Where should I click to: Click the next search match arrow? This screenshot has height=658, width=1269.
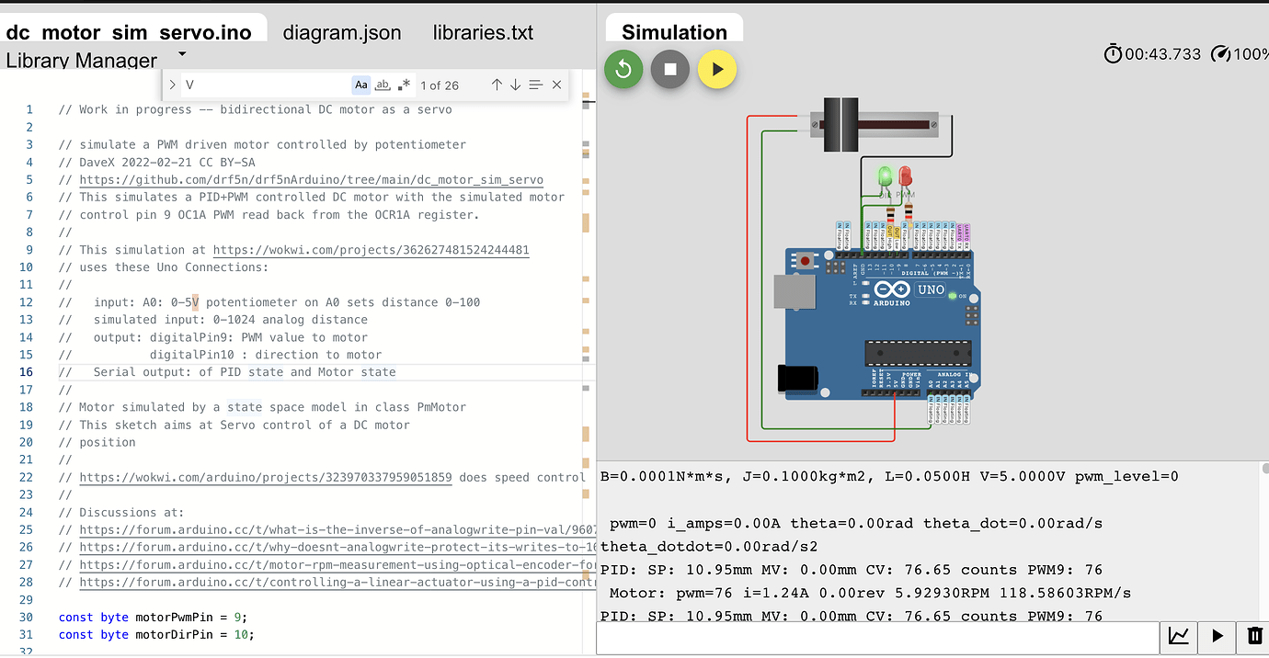pos(515,85)
